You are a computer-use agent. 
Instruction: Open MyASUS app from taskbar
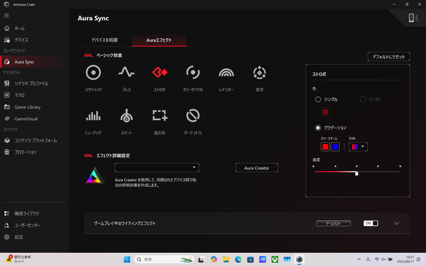[x=263, y=260]
